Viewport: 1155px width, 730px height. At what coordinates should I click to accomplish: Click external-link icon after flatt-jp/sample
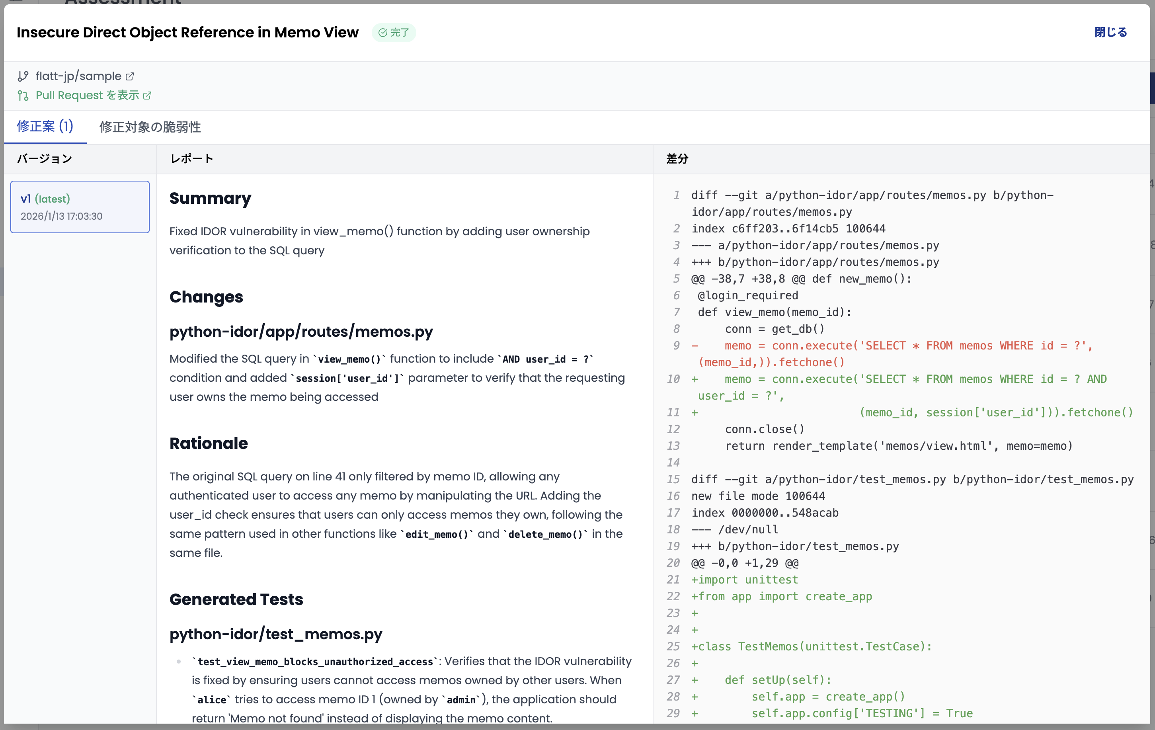coord(129,76)
